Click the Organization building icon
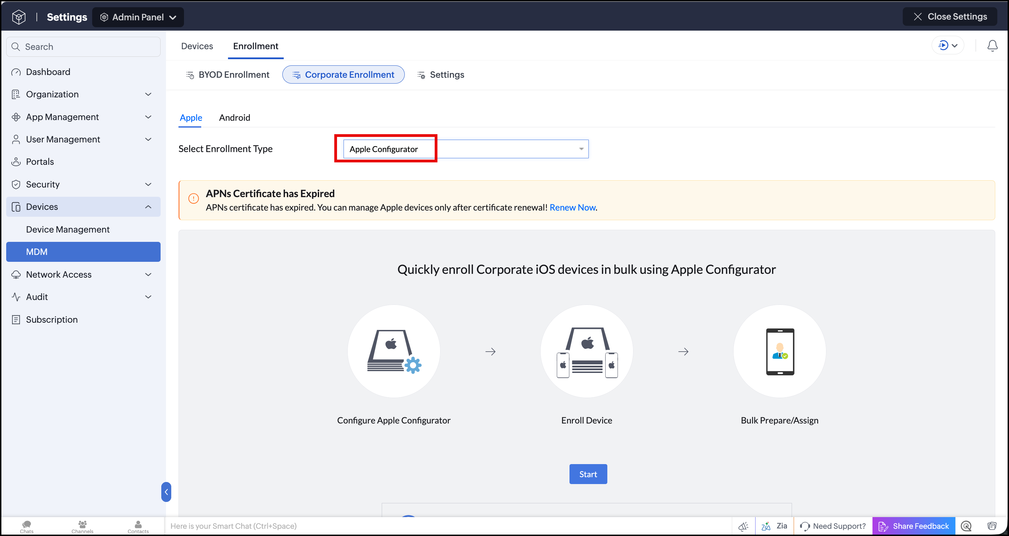Image resolution: width=1009 pixels, height=536 pixels. (16, 94)
